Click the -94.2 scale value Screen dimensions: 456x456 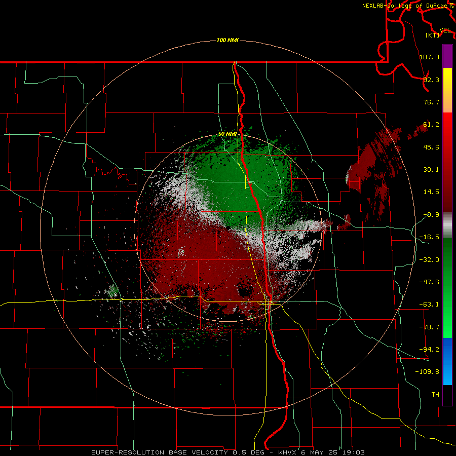point(429,349)
